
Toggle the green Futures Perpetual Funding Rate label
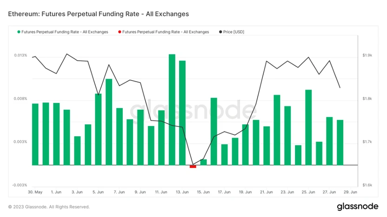tap(65, 32)
